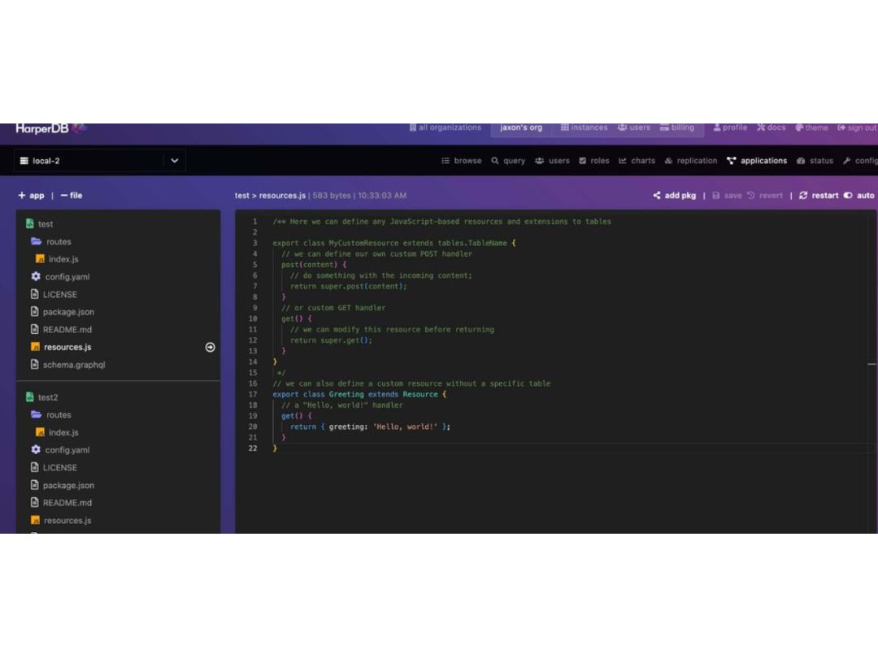Open profile page

[730, 128]
